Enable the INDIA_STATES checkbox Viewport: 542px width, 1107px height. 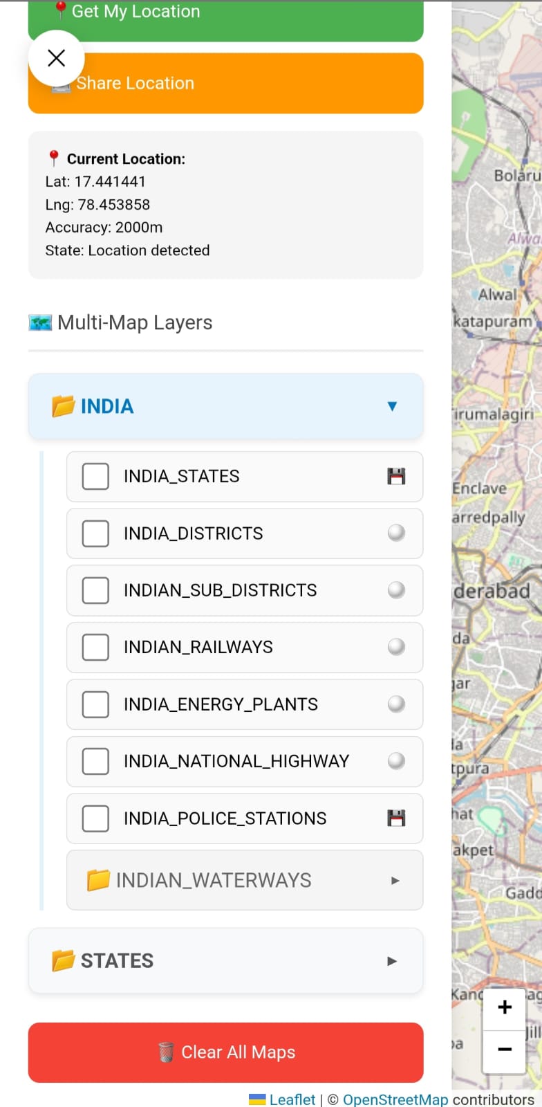coord(95,477)
